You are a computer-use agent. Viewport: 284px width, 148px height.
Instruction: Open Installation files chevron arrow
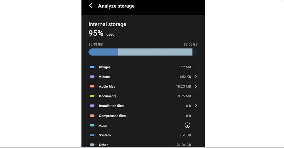pos(196,106)
